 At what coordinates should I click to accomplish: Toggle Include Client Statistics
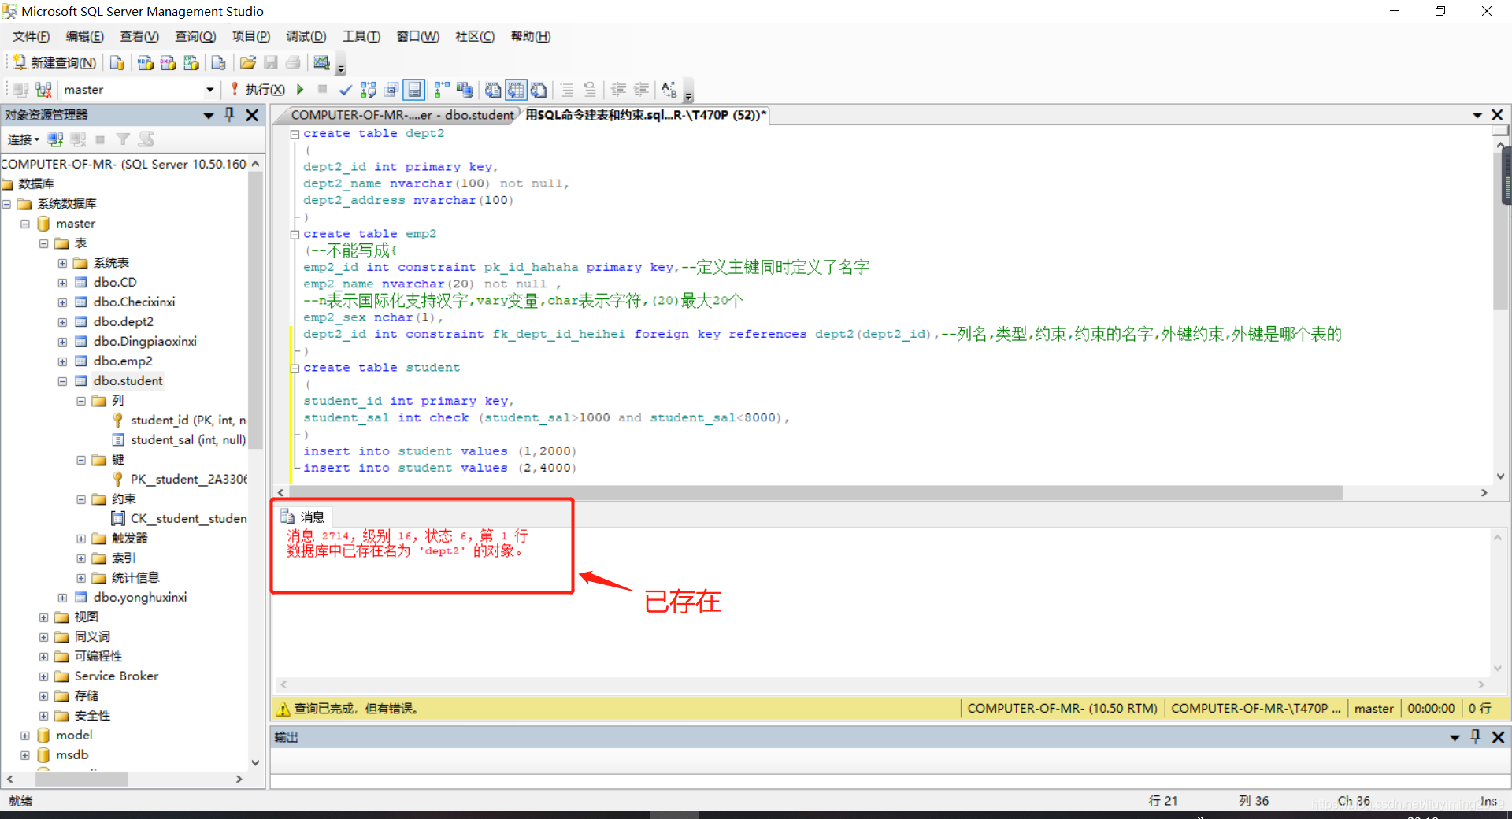(465, 90)
